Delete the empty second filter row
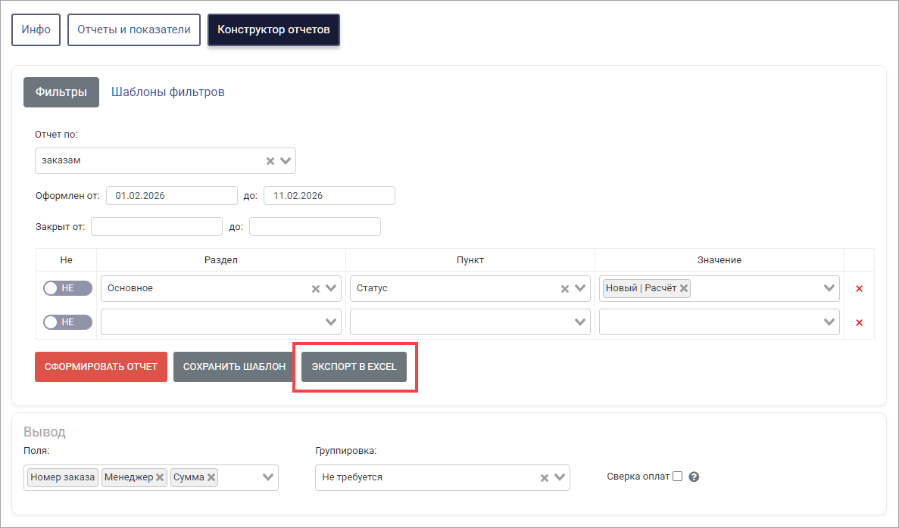Viewport: 899px width, 528px height. [x=859, y=322]
